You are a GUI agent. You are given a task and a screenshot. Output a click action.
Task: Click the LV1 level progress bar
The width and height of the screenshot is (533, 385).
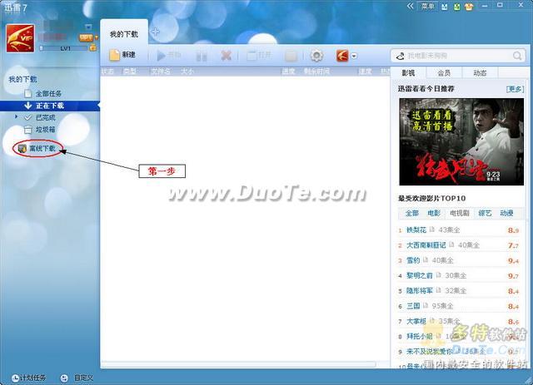click(63, 48)
